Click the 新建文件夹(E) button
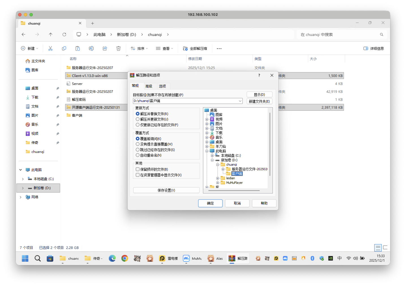This screenshot has height=286, width=406. (x=259, y=101)
